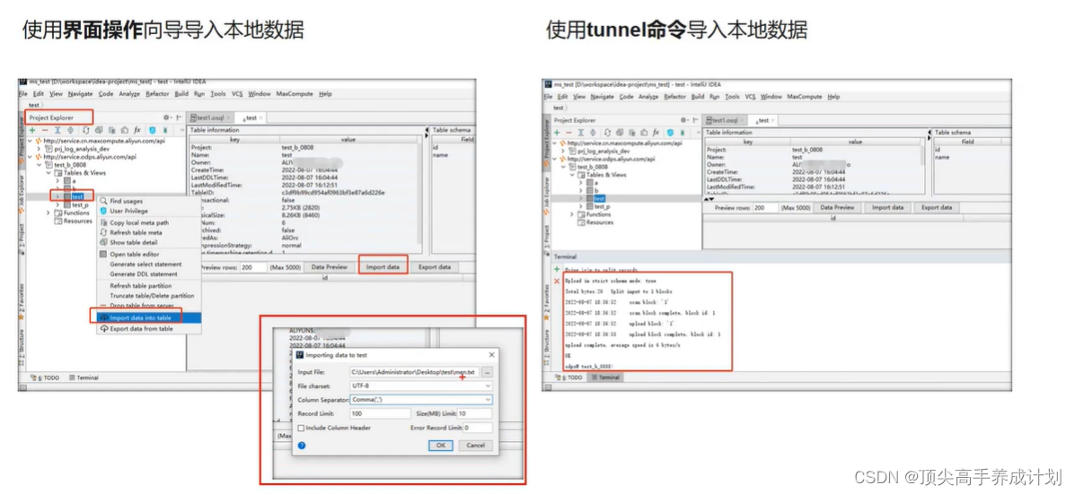Click red minus icon in left window's Project Explorer toolbar
Image resolution: width=1075 pixels, height=494 pixels.
(45, 130)
